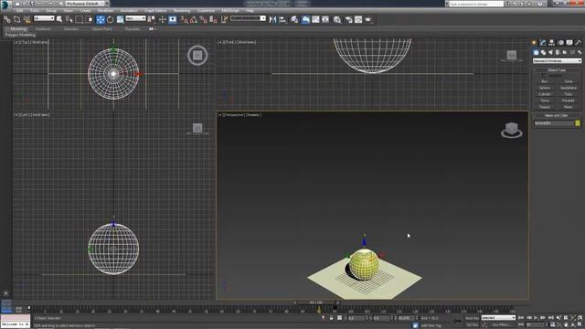The width and height of the screenshot is (585, 329).
Task: Switch to the Motion command panel tab
Action: click(x=560, y=43)
